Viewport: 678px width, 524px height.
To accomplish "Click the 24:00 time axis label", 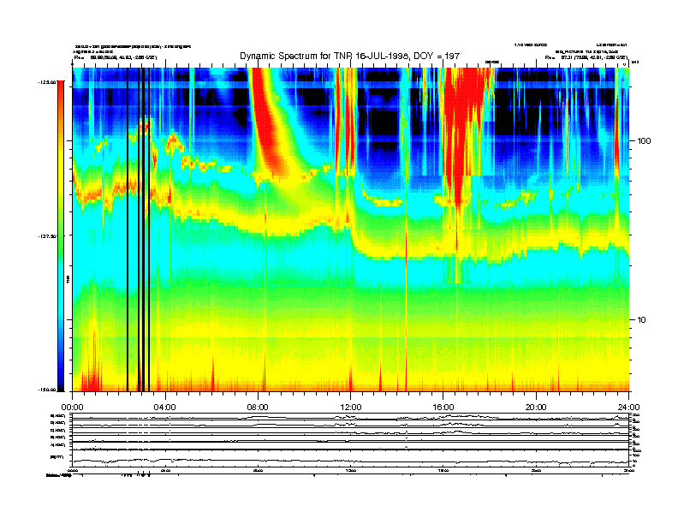I will [628, 408].
